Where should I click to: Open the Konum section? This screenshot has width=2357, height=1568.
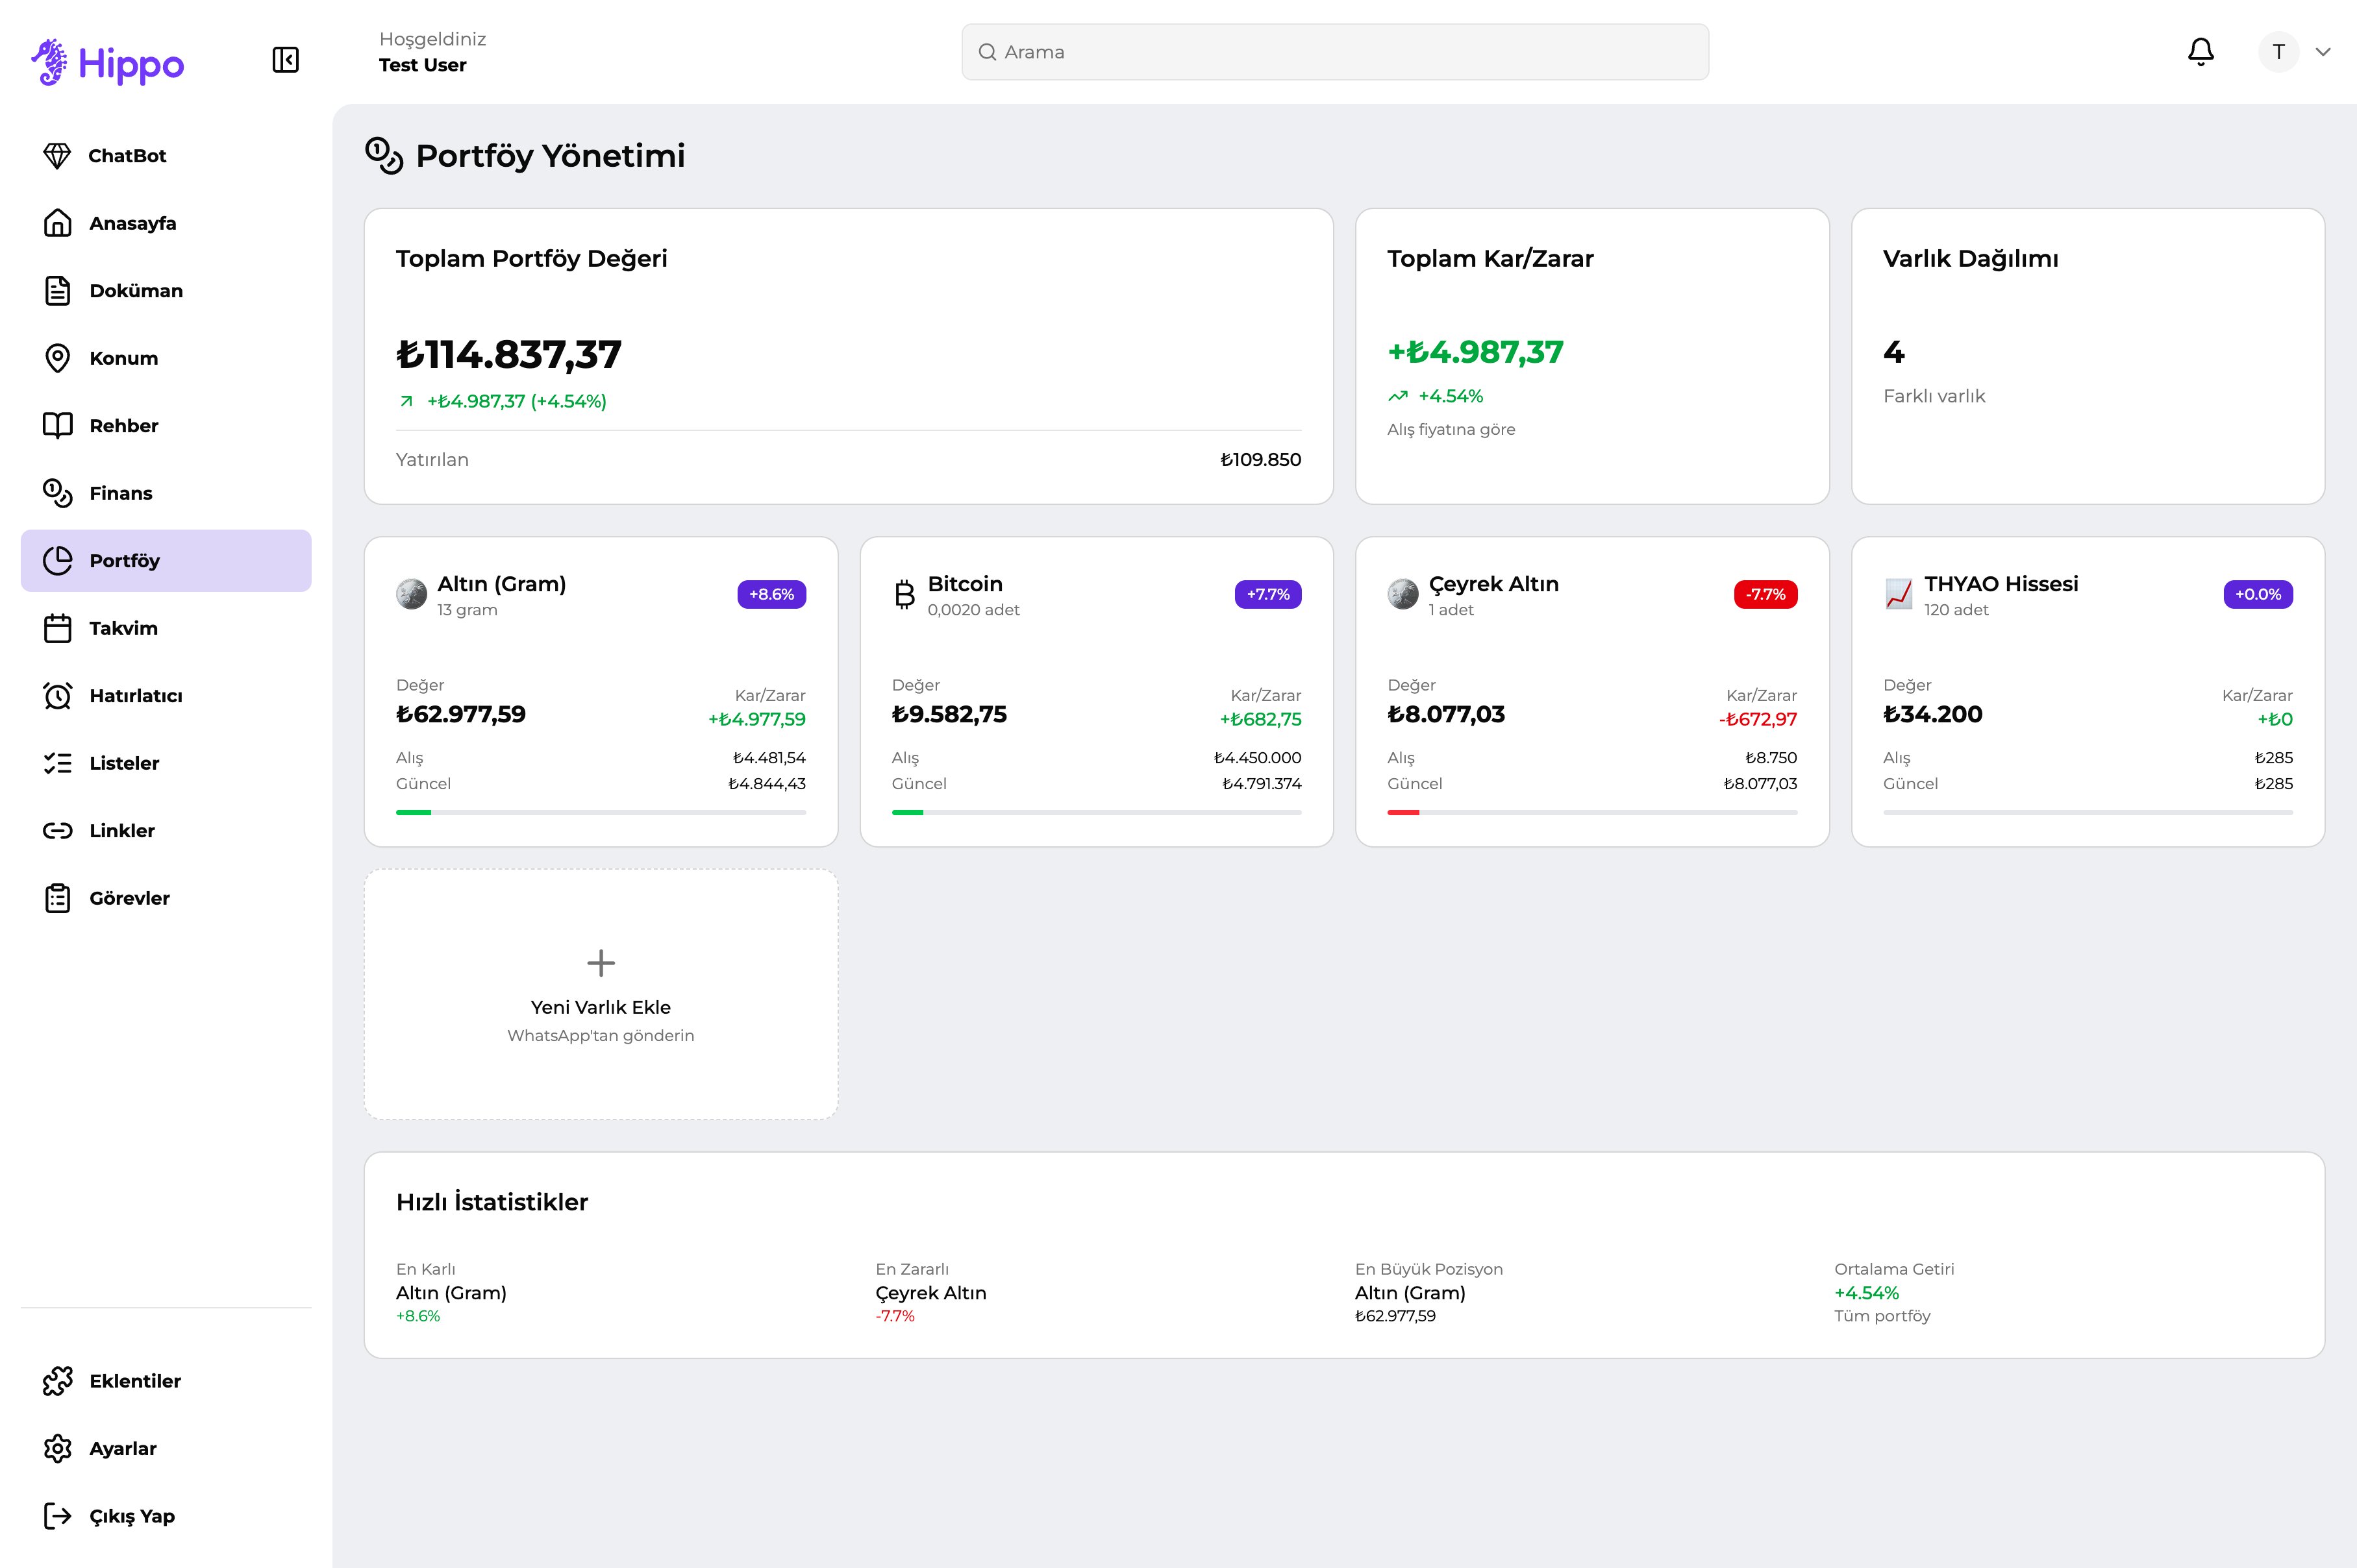coord(123,357)
